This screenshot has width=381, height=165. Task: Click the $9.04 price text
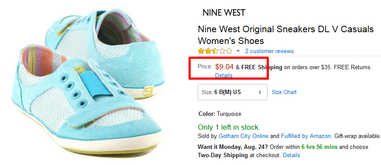224,67
